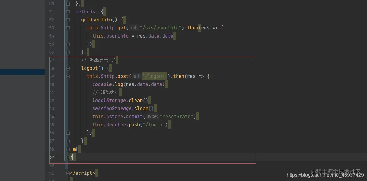Click line number 51 in the gutter

tap(52, 12)
